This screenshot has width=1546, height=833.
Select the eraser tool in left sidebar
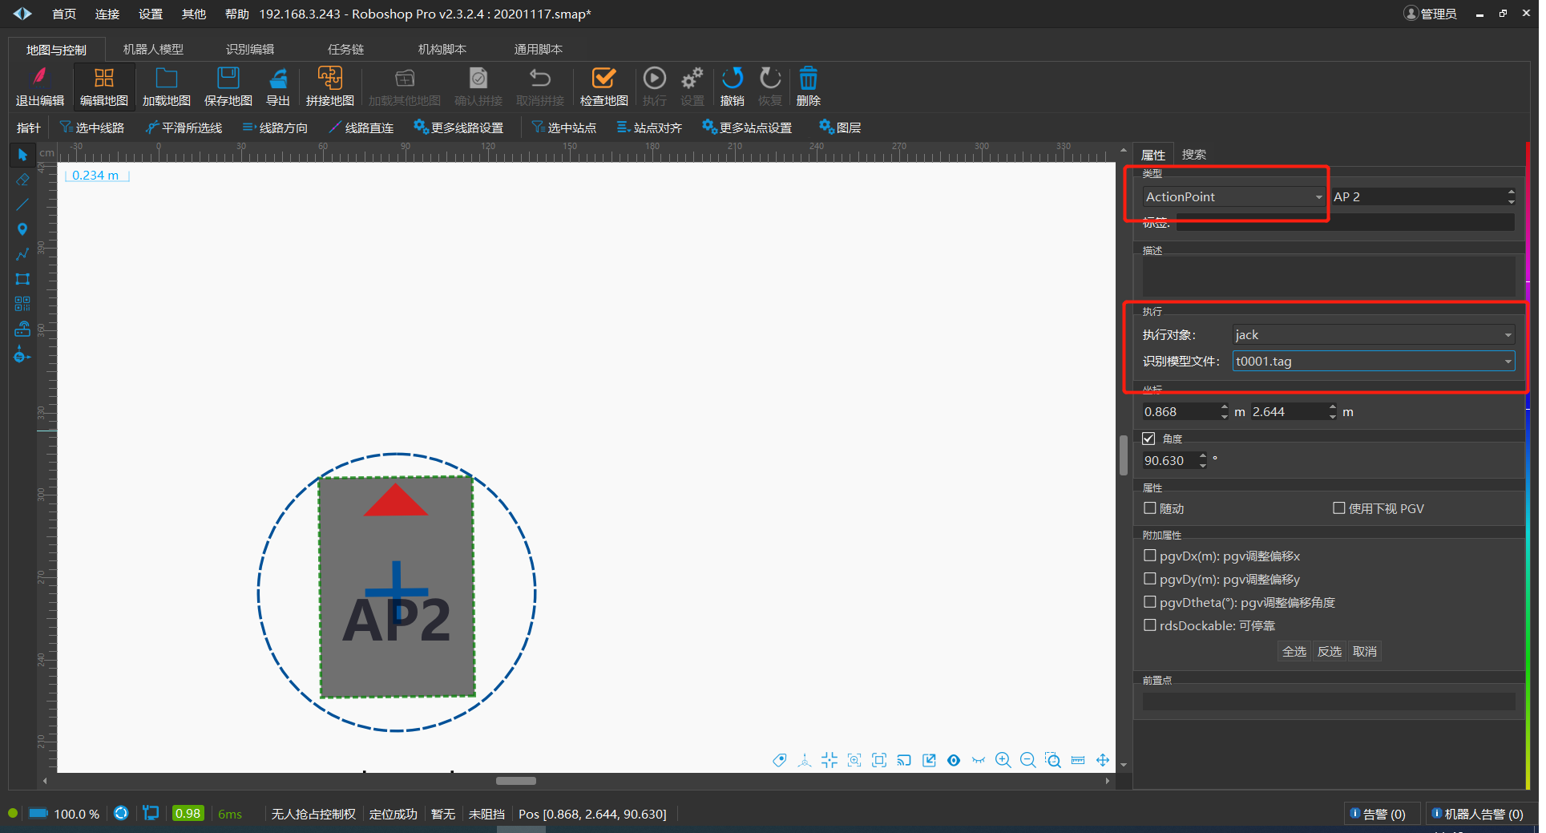22,180
